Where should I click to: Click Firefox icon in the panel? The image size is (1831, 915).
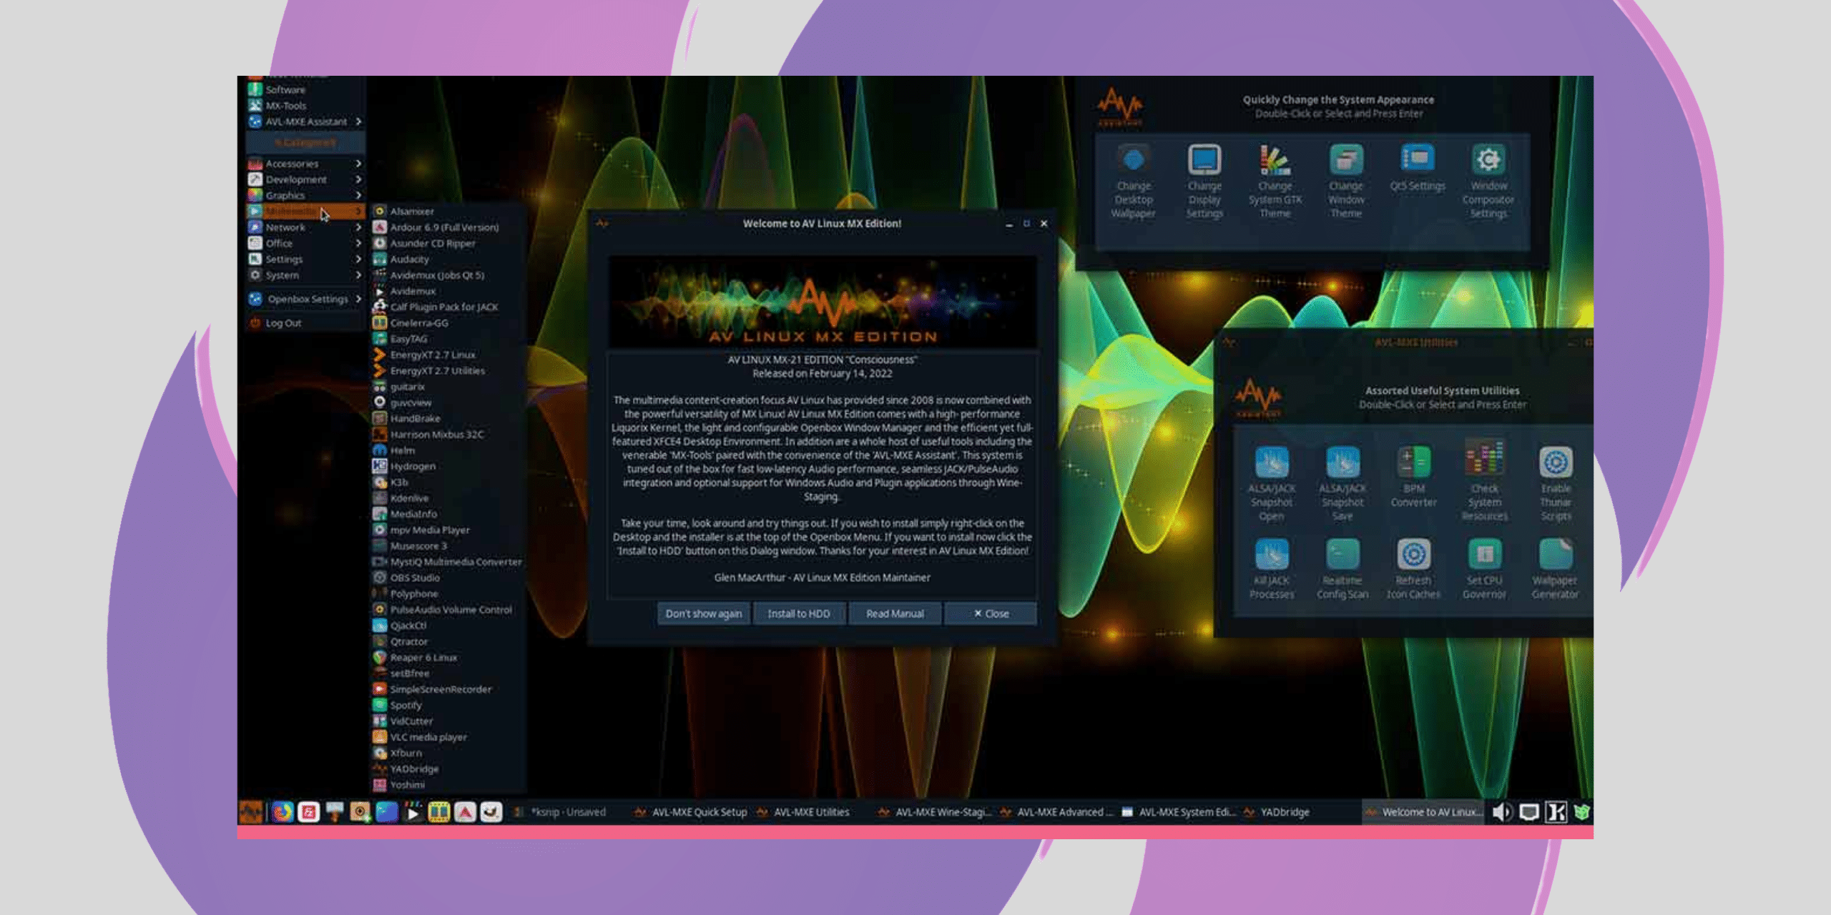click(x=283, y=812)
